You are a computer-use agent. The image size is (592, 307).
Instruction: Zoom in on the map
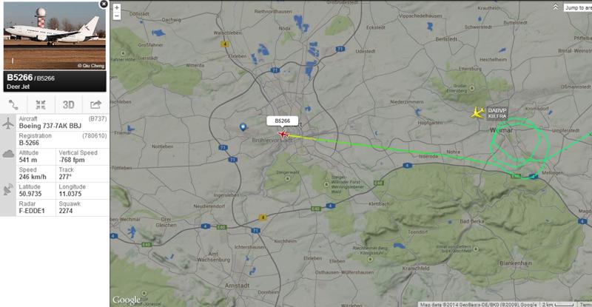click(x=117, y=7)
